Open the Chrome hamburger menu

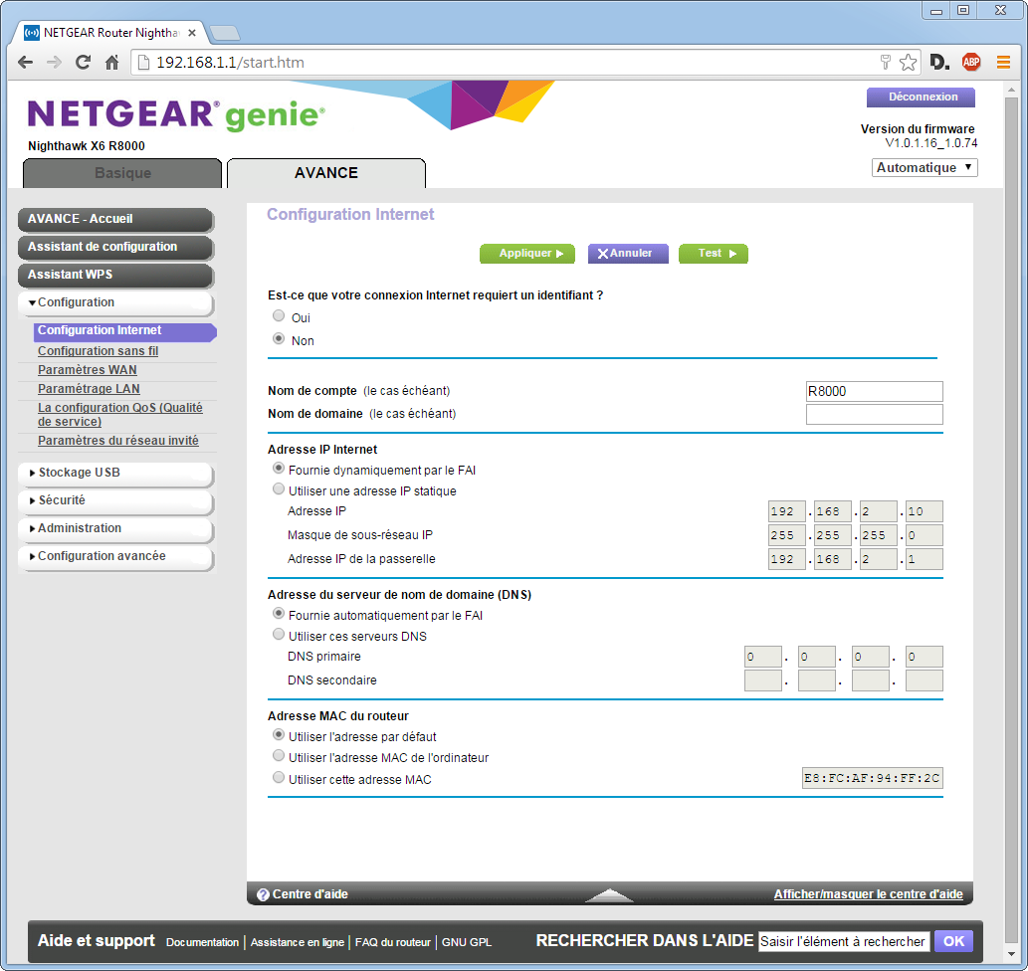coord(1003,63)
